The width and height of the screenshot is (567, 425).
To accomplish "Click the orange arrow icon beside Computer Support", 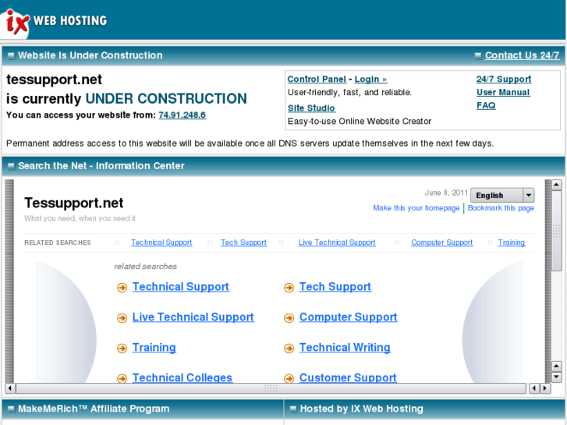I will point(289,318).
